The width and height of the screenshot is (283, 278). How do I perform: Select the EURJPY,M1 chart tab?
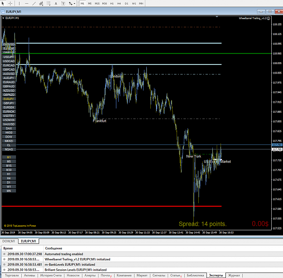(29, 241)
